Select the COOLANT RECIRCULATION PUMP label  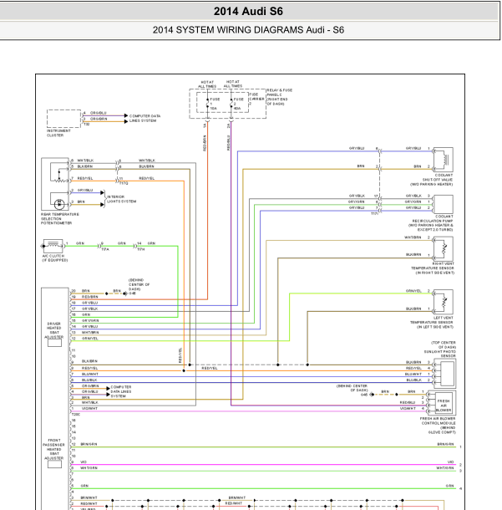(431, 222)
